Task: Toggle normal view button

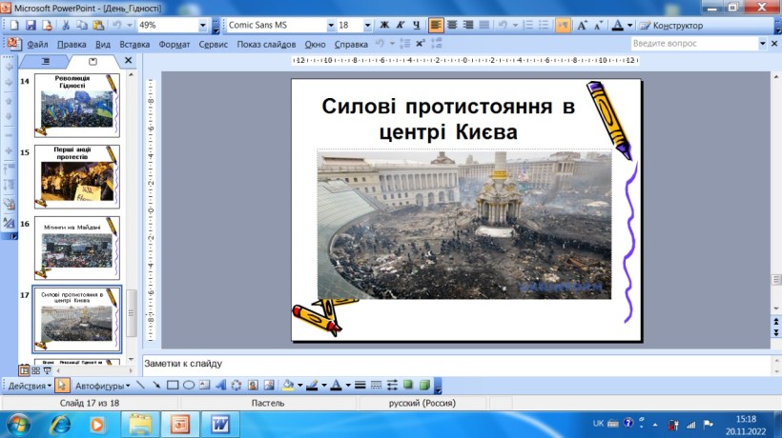Action: click(24, 370)
